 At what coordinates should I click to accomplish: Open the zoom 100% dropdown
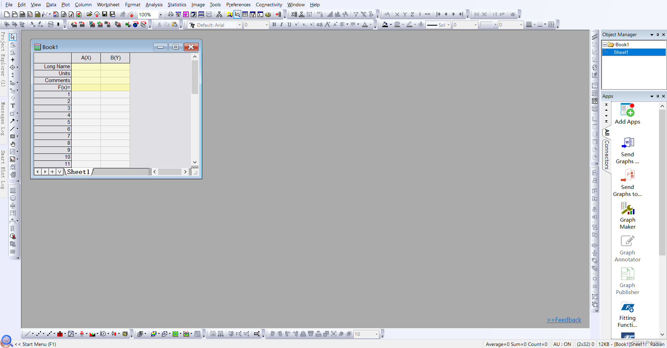pos(161,15)
